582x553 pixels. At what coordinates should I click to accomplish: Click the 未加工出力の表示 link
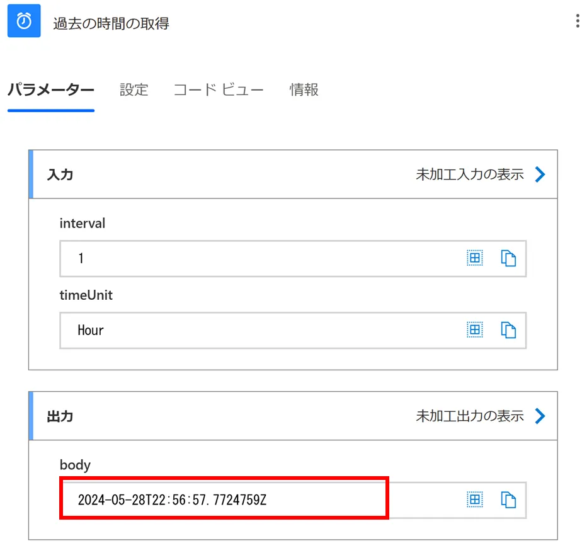click(469, 416)
